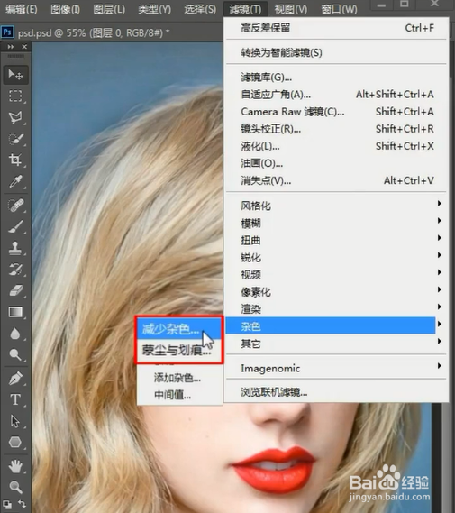455x513 pixels.
Task: Choose 高反差保留 last filter
Action: click(x=337, y=28)
